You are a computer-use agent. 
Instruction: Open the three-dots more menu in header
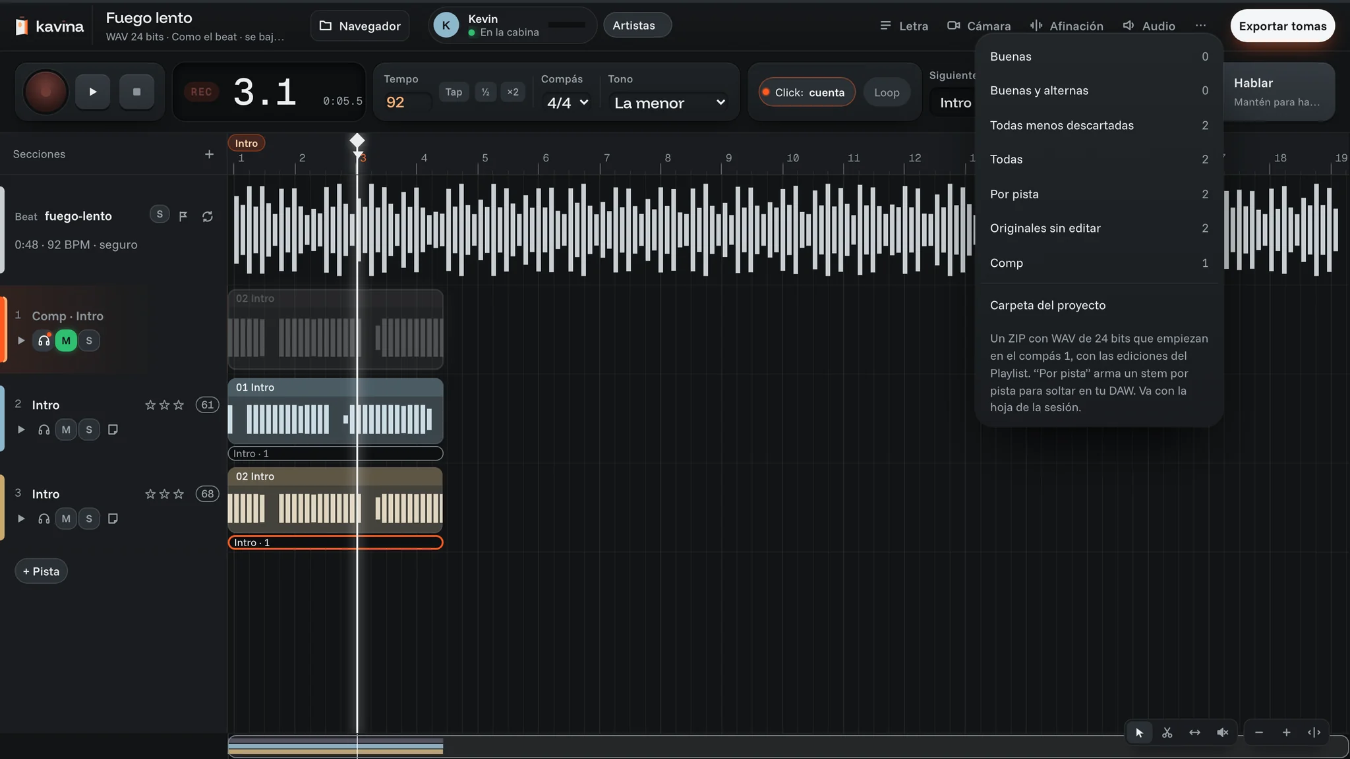1200,26
